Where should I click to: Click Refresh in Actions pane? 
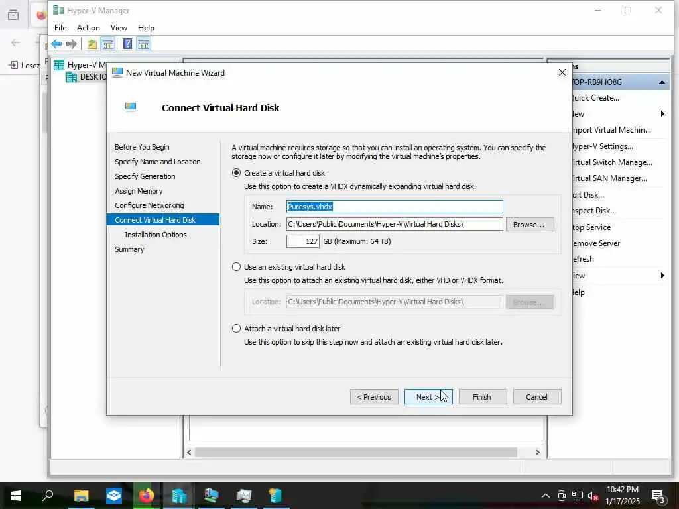click(x=584, y=259)
